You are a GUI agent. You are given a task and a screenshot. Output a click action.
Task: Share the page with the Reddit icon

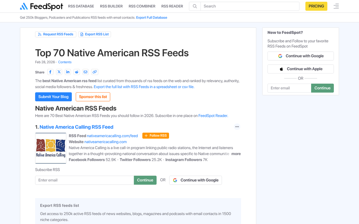click(x=77, y=72)
